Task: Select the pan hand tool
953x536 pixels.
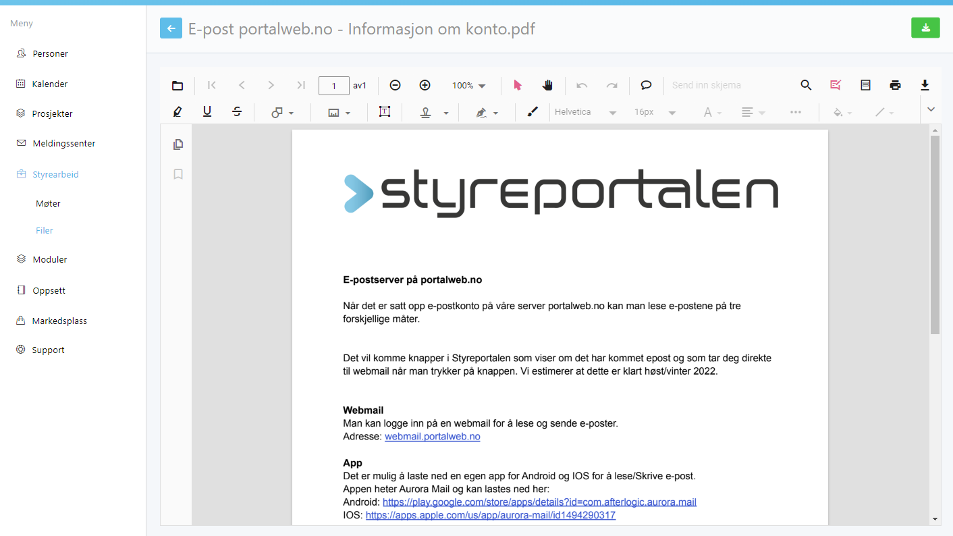Action: 547,85
